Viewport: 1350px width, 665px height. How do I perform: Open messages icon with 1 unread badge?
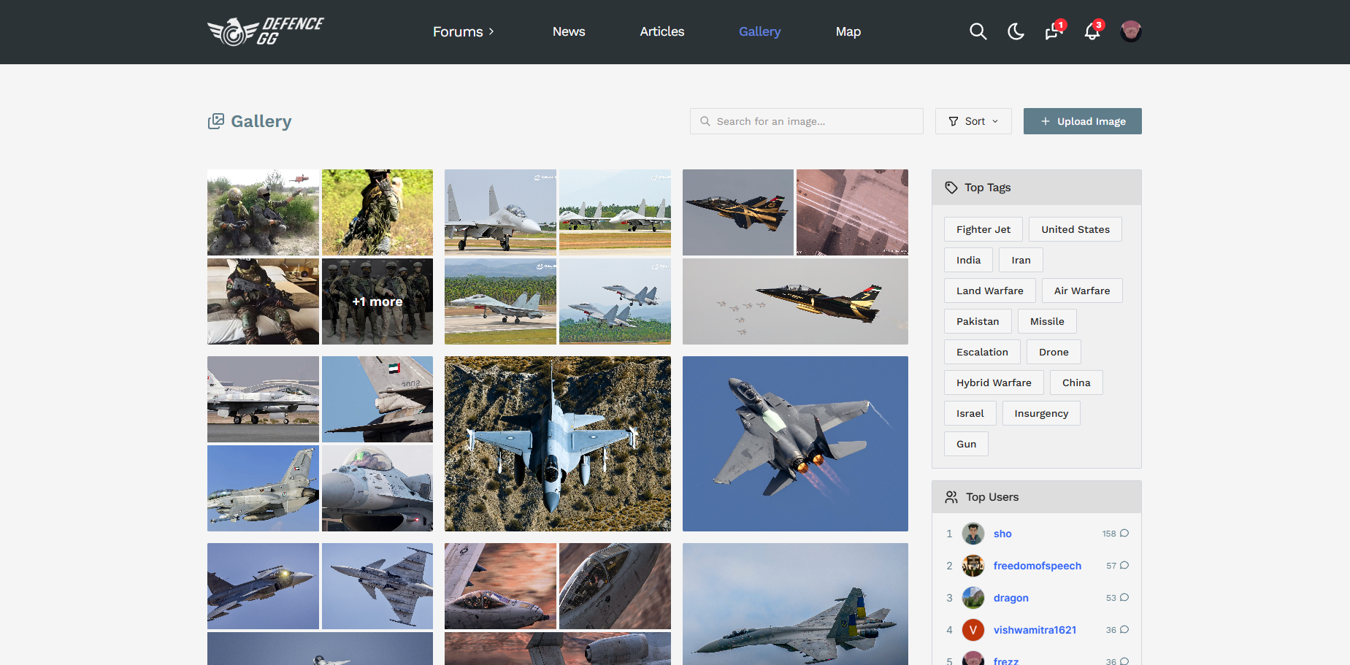1054,31
